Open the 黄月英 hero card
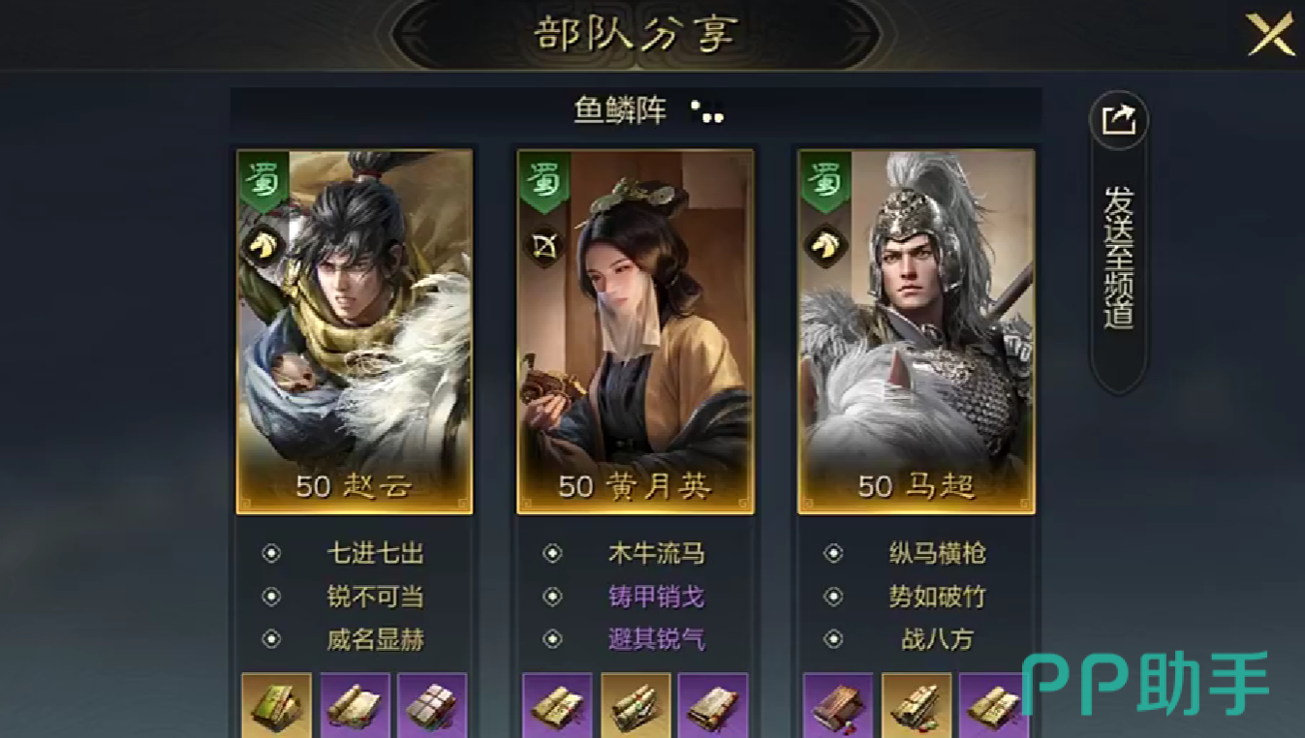This screenshot has height=738, width=1305. pos(636,331)
